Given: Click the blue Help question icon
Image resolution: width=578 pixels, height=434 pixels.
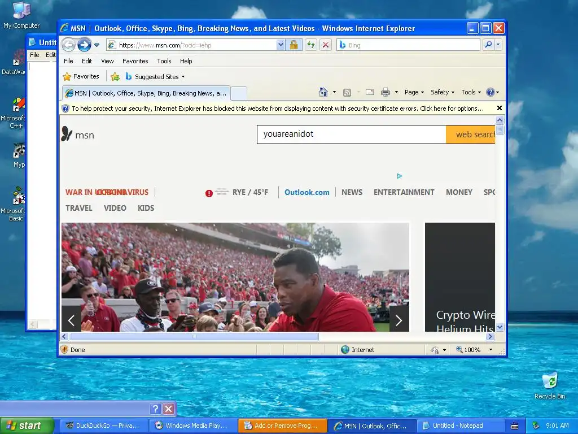Looking at the screenshot, I should (491, 92).
